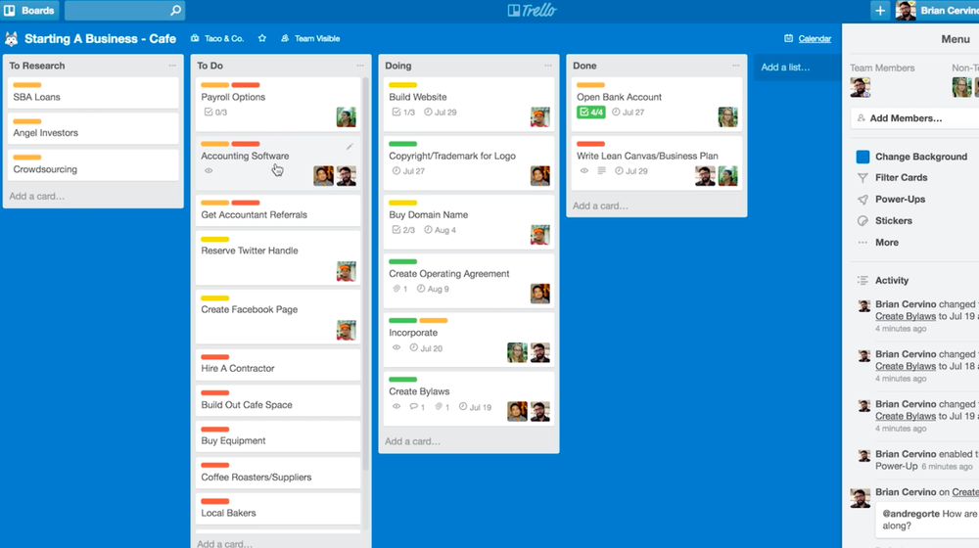This screenshot has width=979, height=548.
Task: Open the To Do list menu ellipsis
Action: coord(360,66)
